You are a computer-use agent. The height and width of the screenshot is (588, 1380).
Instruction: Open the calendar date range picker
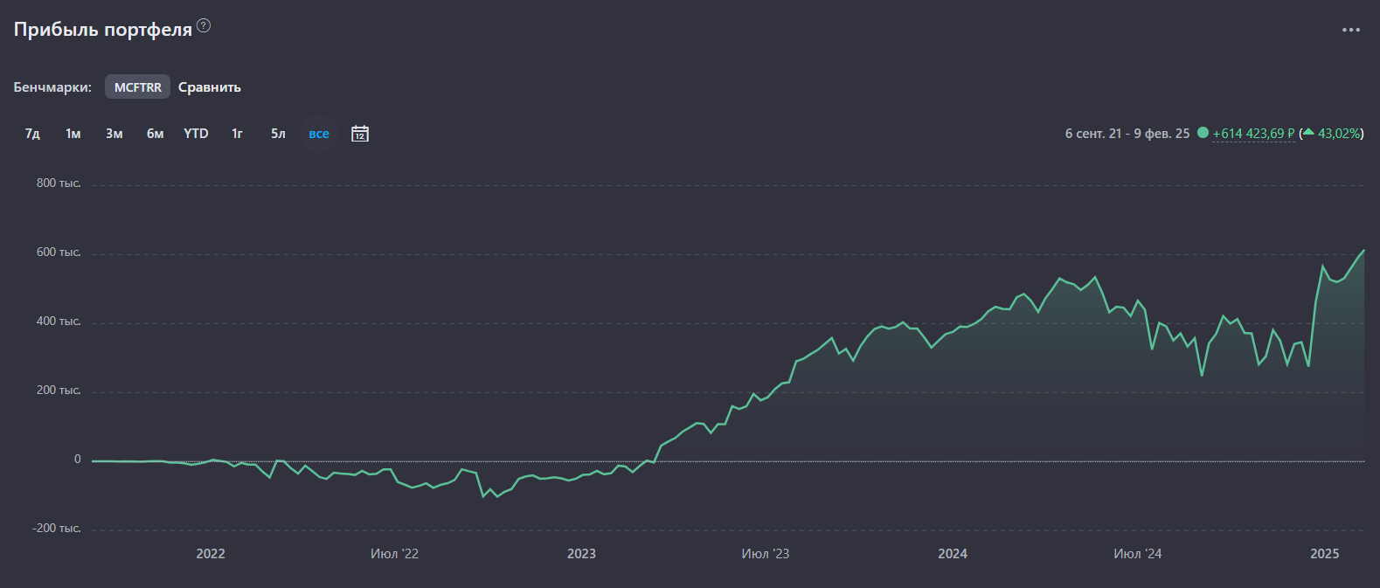[360, 134]
